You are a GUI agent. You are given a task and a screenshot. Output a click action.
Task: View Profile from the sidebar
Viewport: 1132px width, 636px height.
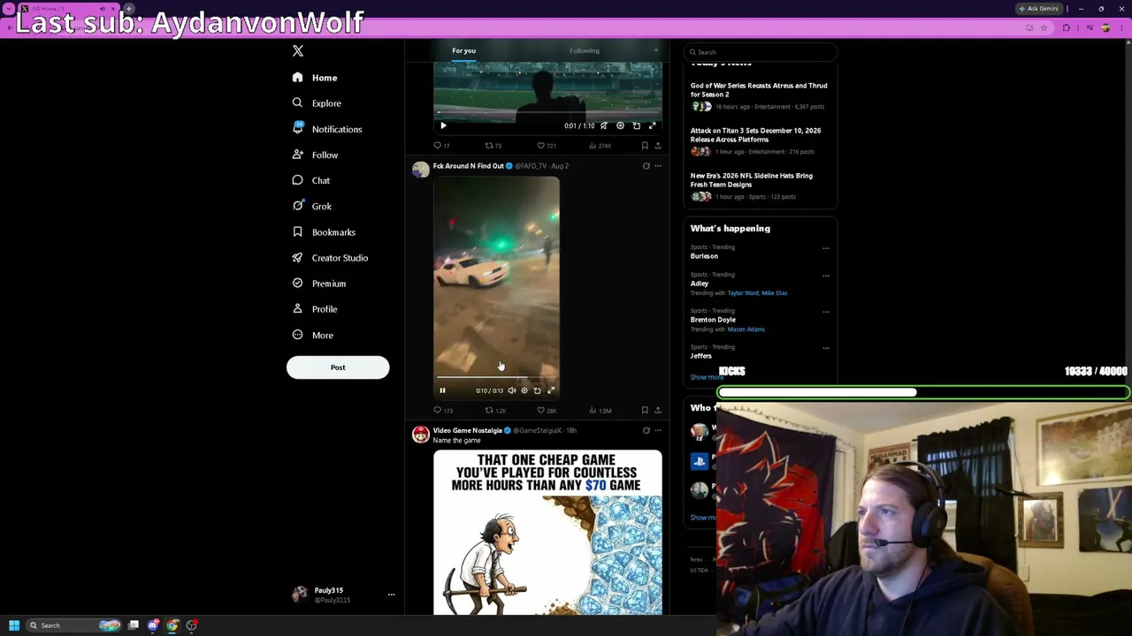(x=315, y=309)
